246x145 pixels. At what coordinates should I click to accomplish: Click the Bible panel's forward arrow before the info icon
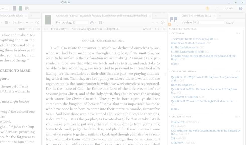[x=32, y=23]
